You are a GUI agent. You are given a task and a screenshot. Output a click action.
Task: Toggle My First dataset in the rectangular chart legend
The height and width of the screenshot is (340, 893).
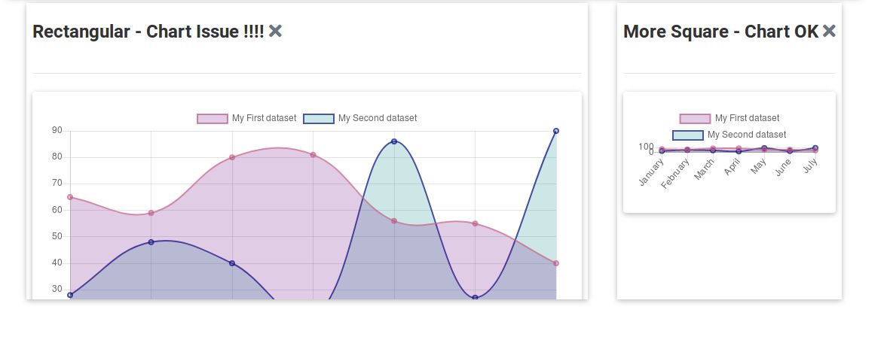pyautogui.click(x=246, y=118)
